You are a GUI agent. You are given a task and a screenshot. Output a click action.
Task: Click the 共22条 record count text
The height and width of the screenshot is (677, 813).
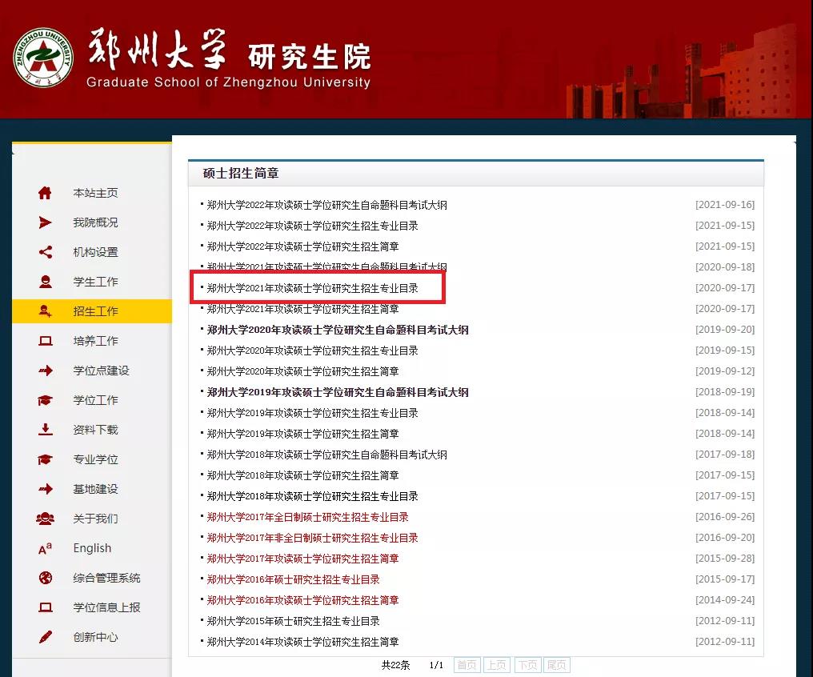tap(395, 665)
